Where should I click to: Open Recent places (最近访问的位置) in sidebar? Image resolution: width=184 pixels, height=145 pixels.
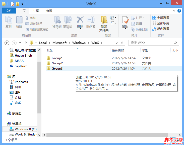point(23,50)
